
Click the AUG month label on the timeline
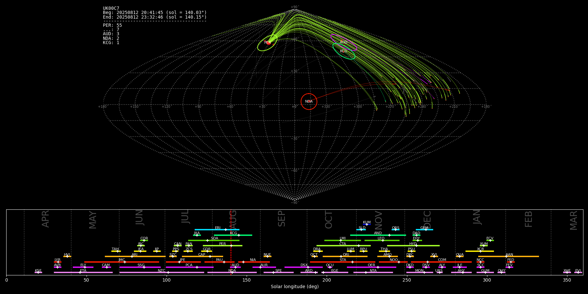click(x=233, y=220)
